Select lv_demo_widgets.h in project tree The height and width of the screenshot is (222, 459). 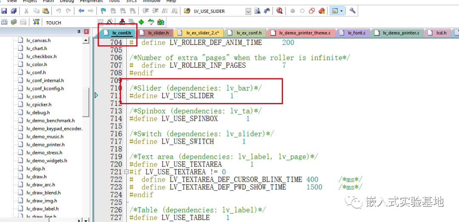click(47, 161)
